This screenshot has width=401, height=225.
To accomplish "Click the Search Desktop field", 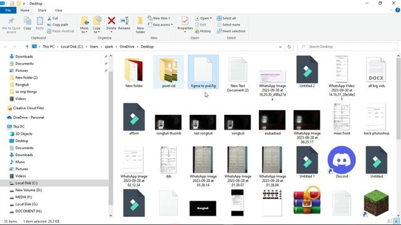I will (x=347, y=47).
